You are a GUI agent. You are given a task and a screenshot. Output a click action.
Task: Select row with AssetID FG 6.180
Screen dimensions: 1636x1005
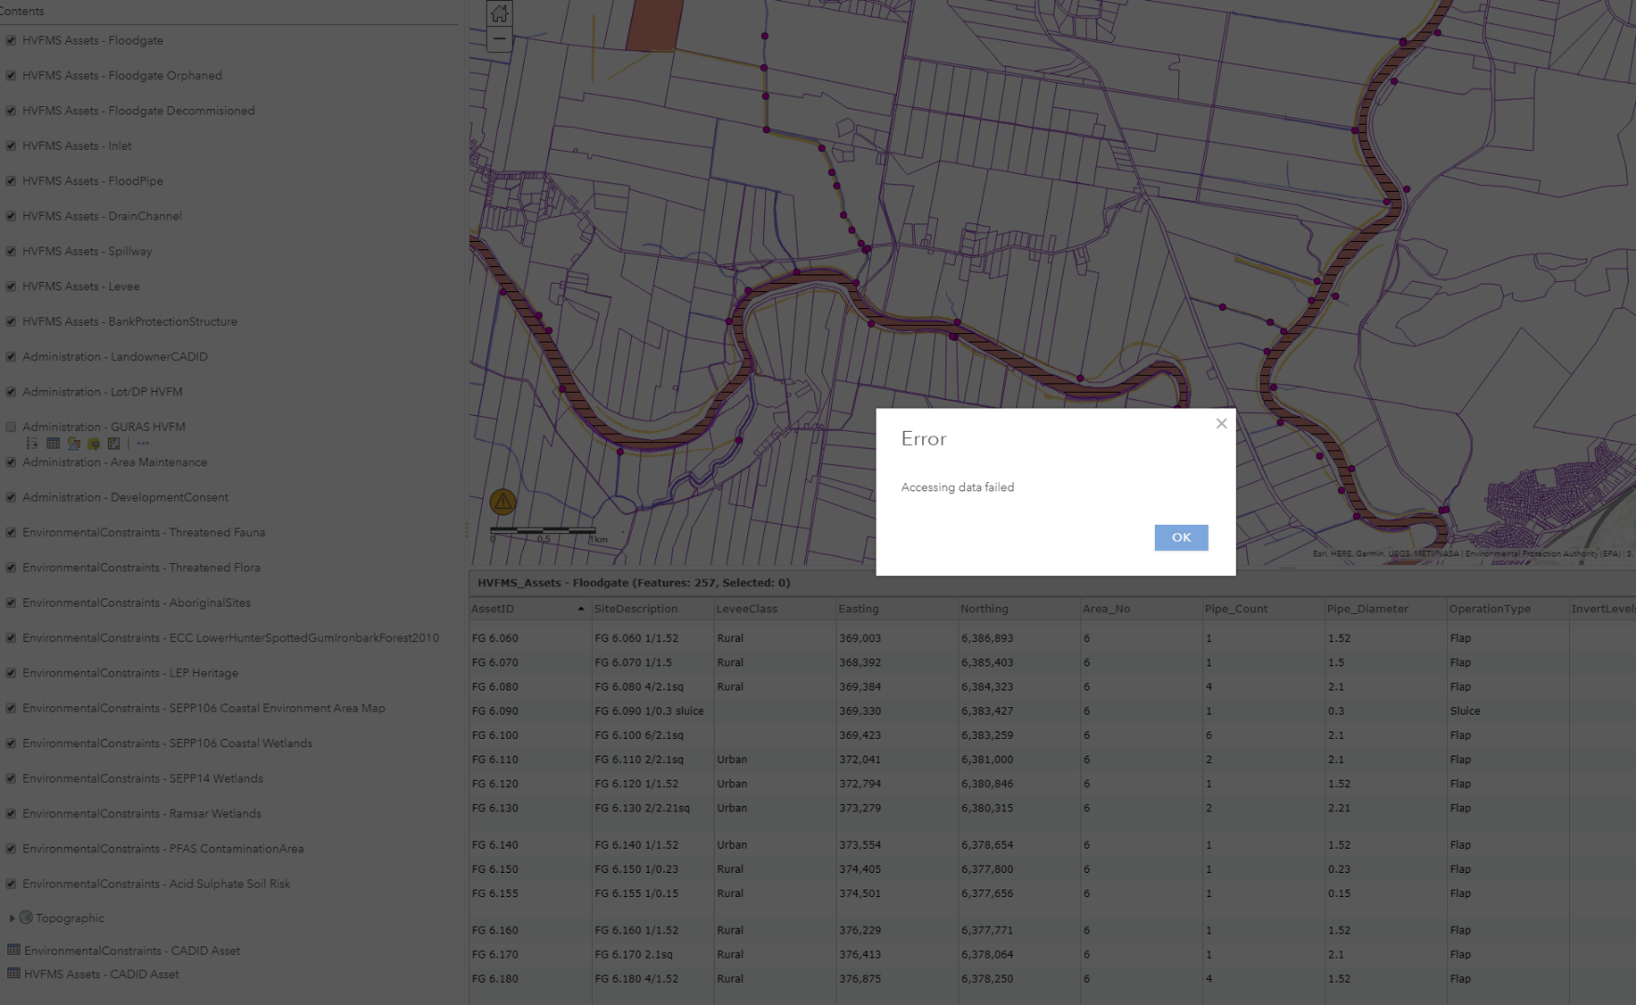point(1052,979)
